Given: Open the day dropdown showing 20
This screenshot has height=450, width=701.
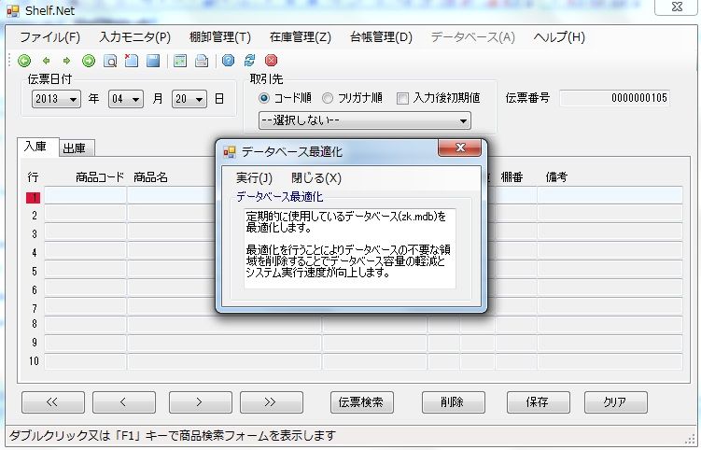Looking at the screenshot, I should click(x=189, y=99).
